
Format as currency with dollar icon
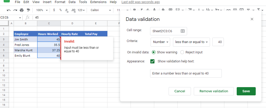(x=54, y=10)
